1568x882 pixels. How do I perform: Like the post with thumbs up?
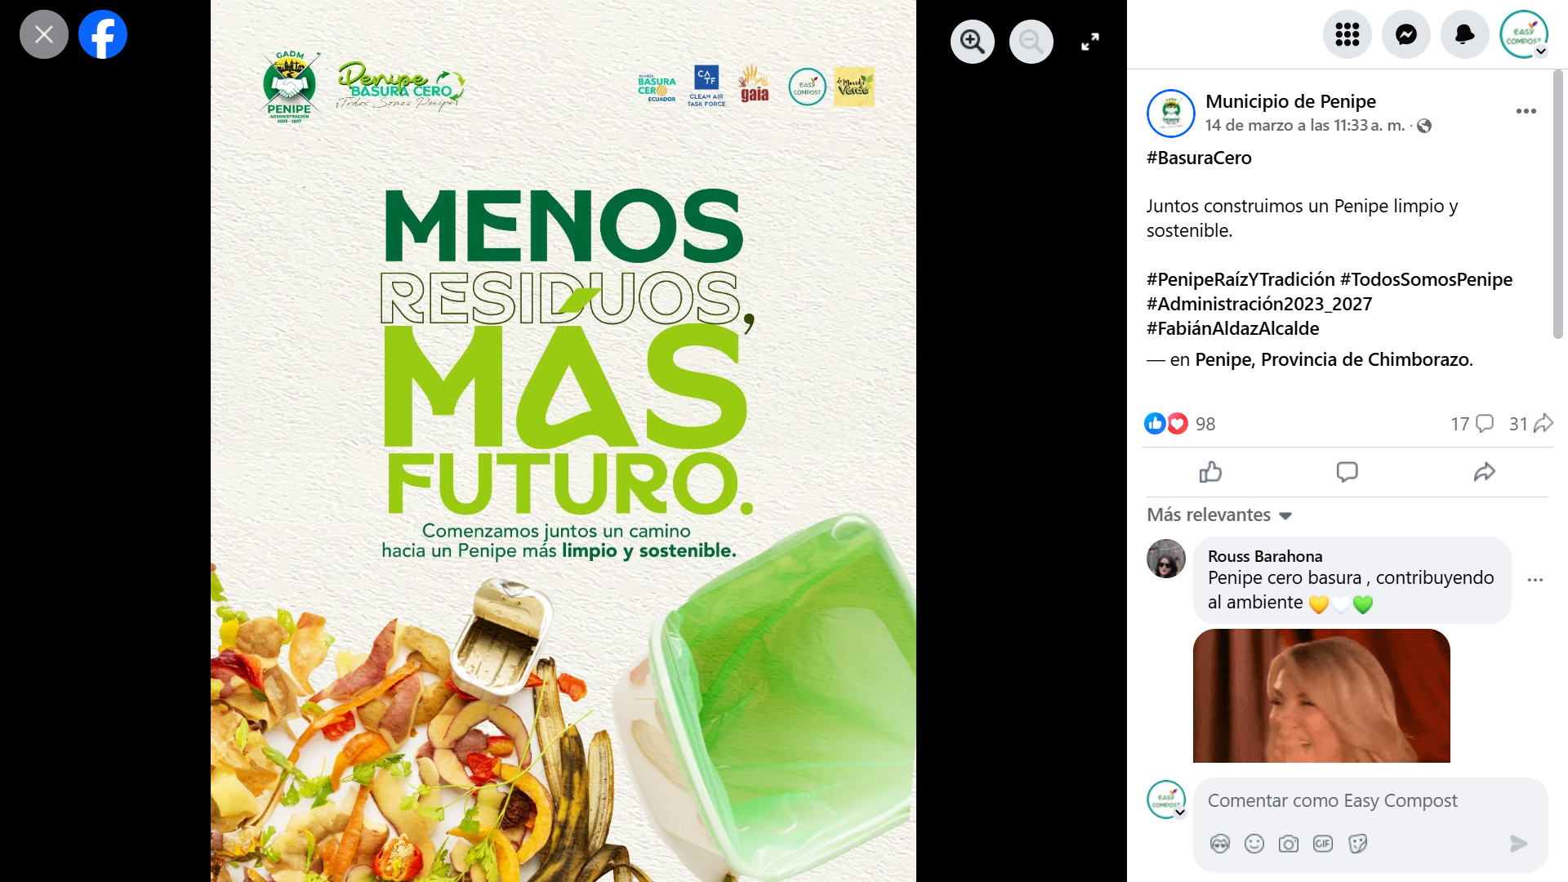point(1210,472)
